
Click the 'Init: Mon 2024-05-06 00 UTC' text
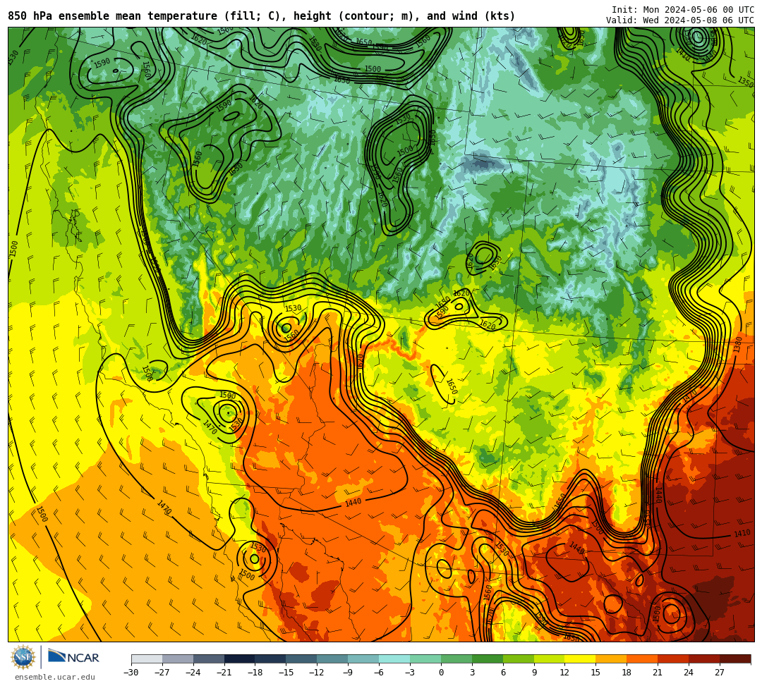point(683,10)
